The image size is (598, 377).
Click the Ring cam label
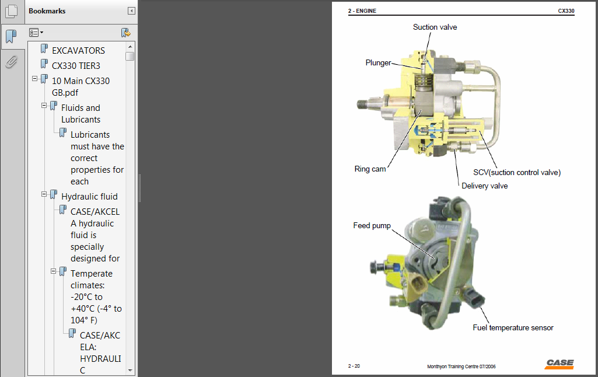(x=370, y=169)
